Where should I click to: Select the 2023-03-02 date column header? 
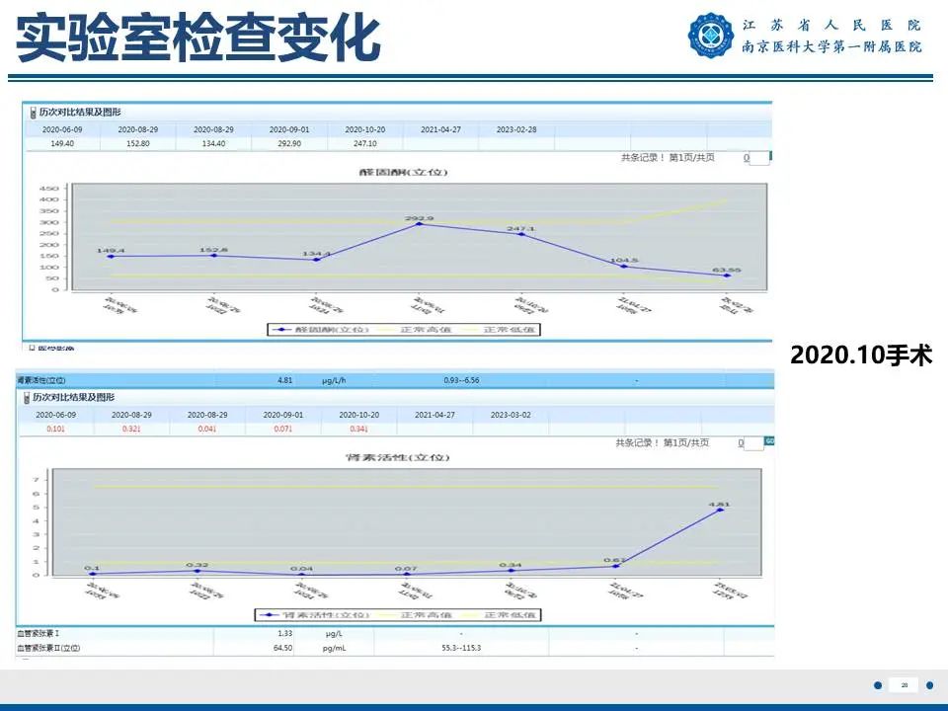pyautogui.click(x=511, y=415)
